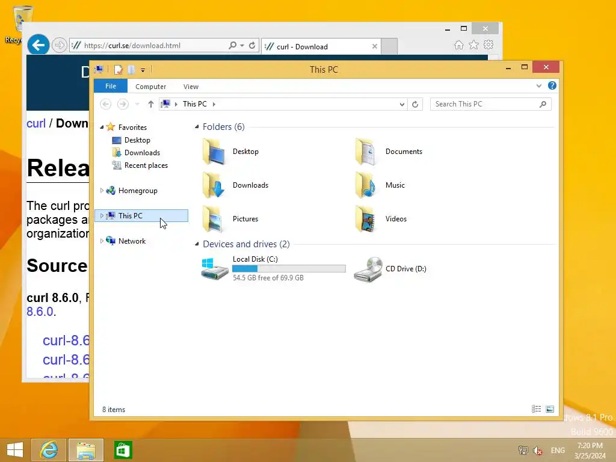Image resolution: width=616 pixels, height=462 pixels.
Task: Open Favorites star in Internet Explorer
Action: point(474,45)
